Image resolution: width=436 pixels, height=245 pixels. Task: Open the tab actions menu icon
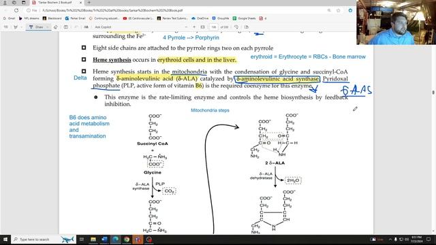[x=24, y=3]
